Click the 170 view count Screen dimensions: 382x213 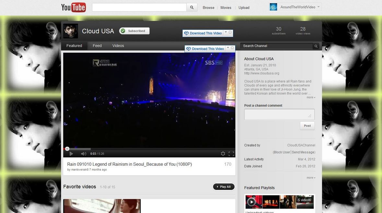pos(227,164)
